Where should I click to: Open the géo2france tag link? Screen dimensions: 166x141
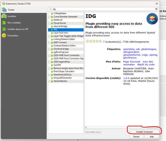(x=130, y=58)
